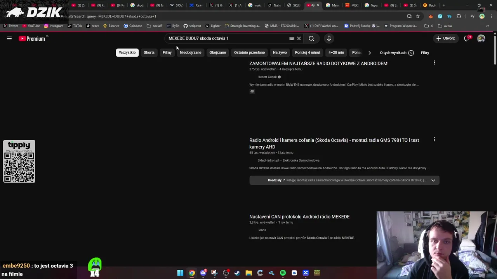Select the Wszystkie filter chip
This screenshot has height=279, width=497.
[x=127, y=52]
